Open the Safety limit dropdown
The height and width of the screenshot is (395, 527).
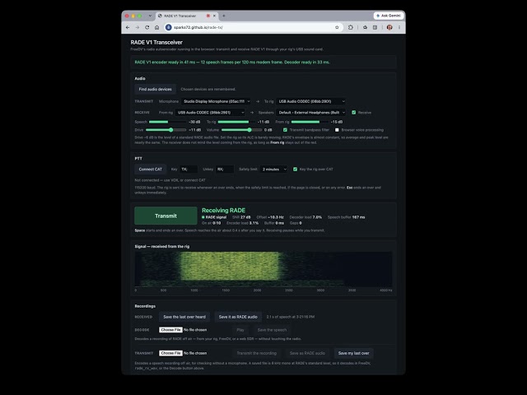[x=274, y=170]
